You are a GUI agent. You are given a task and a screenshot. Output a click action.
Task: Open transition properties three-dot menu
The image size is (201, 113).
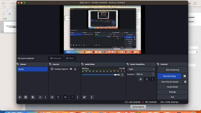(x=153, y=79)
